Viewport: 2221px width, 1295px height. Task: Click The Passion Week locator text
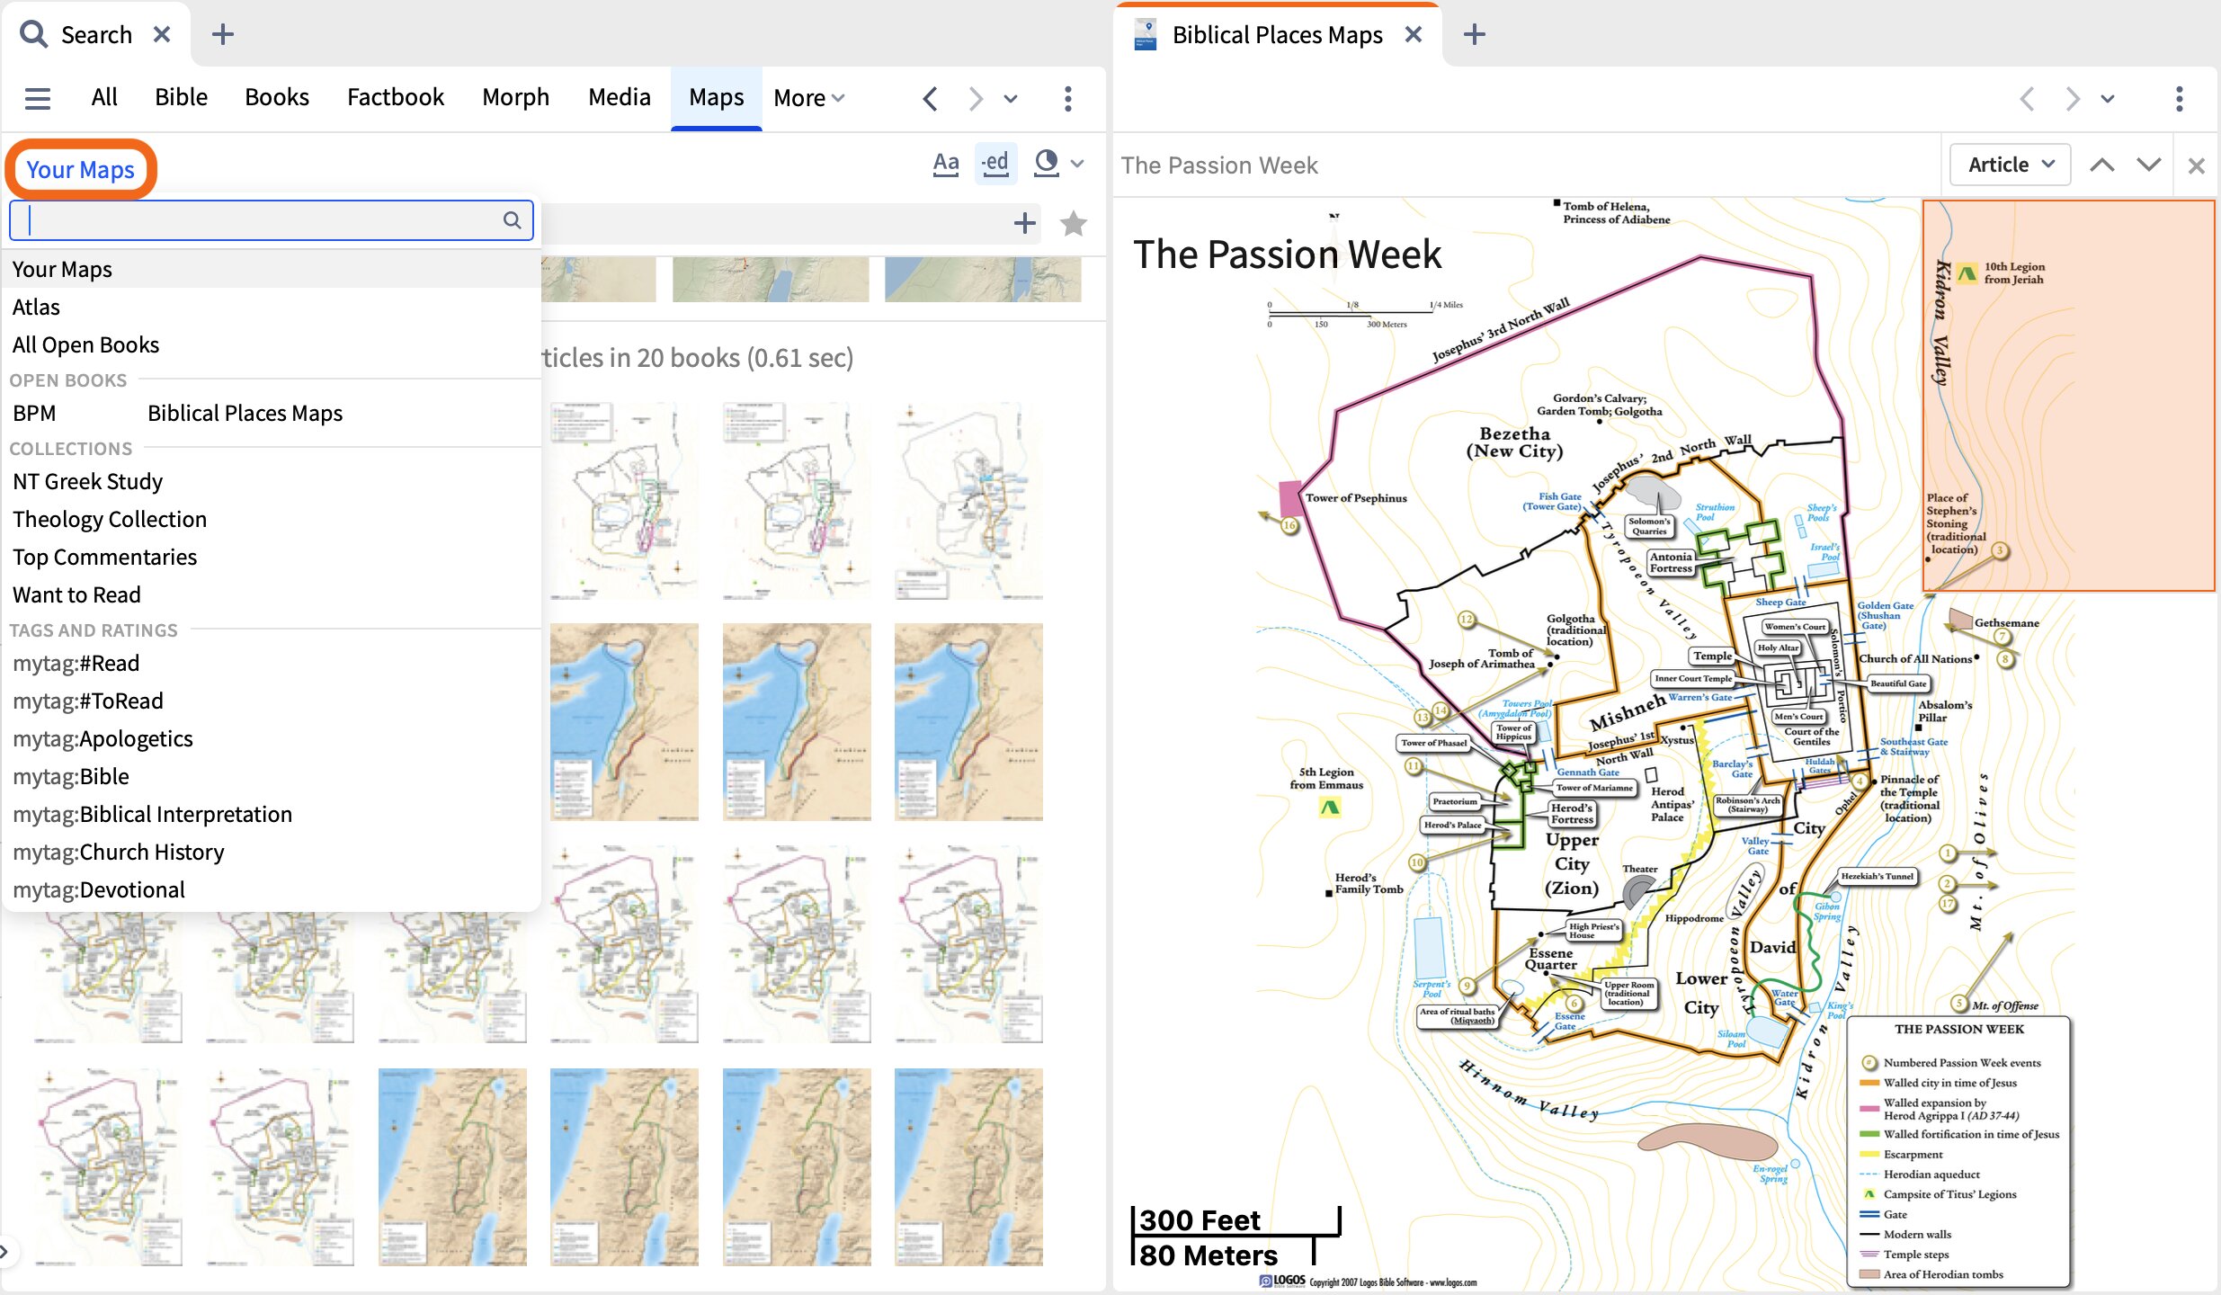pos(1219,165)
